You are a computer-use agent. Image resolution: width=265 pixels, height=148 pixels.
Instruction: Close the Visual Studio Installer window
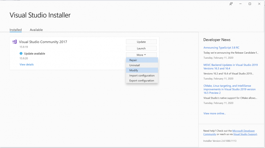tap(259, 4)
